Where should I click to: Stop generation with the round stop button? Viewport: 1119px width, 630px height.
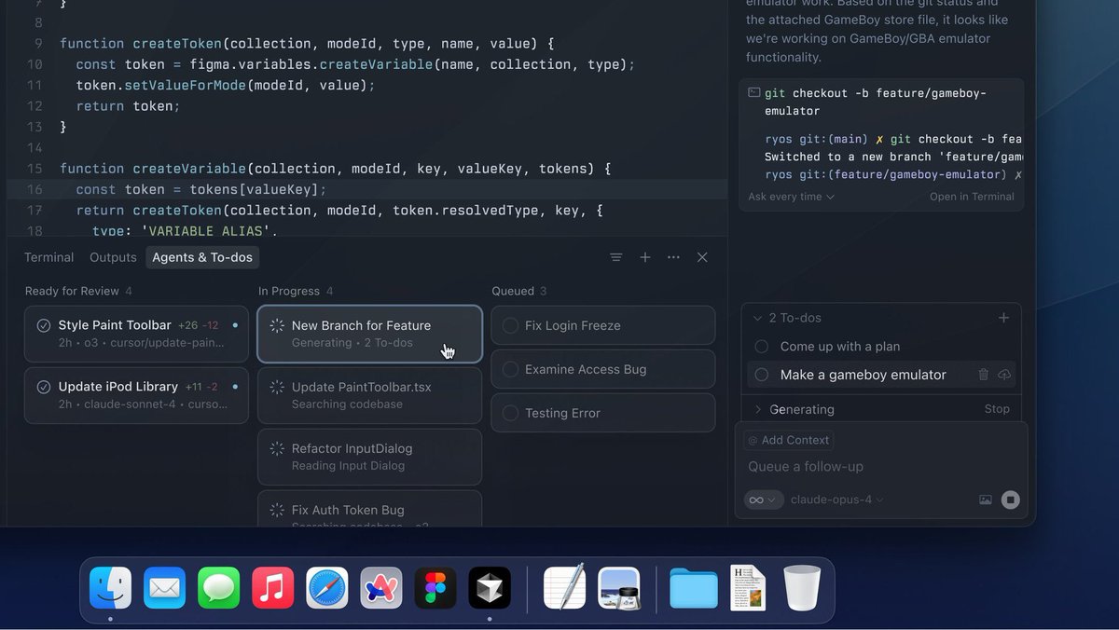coord(1010,500)
